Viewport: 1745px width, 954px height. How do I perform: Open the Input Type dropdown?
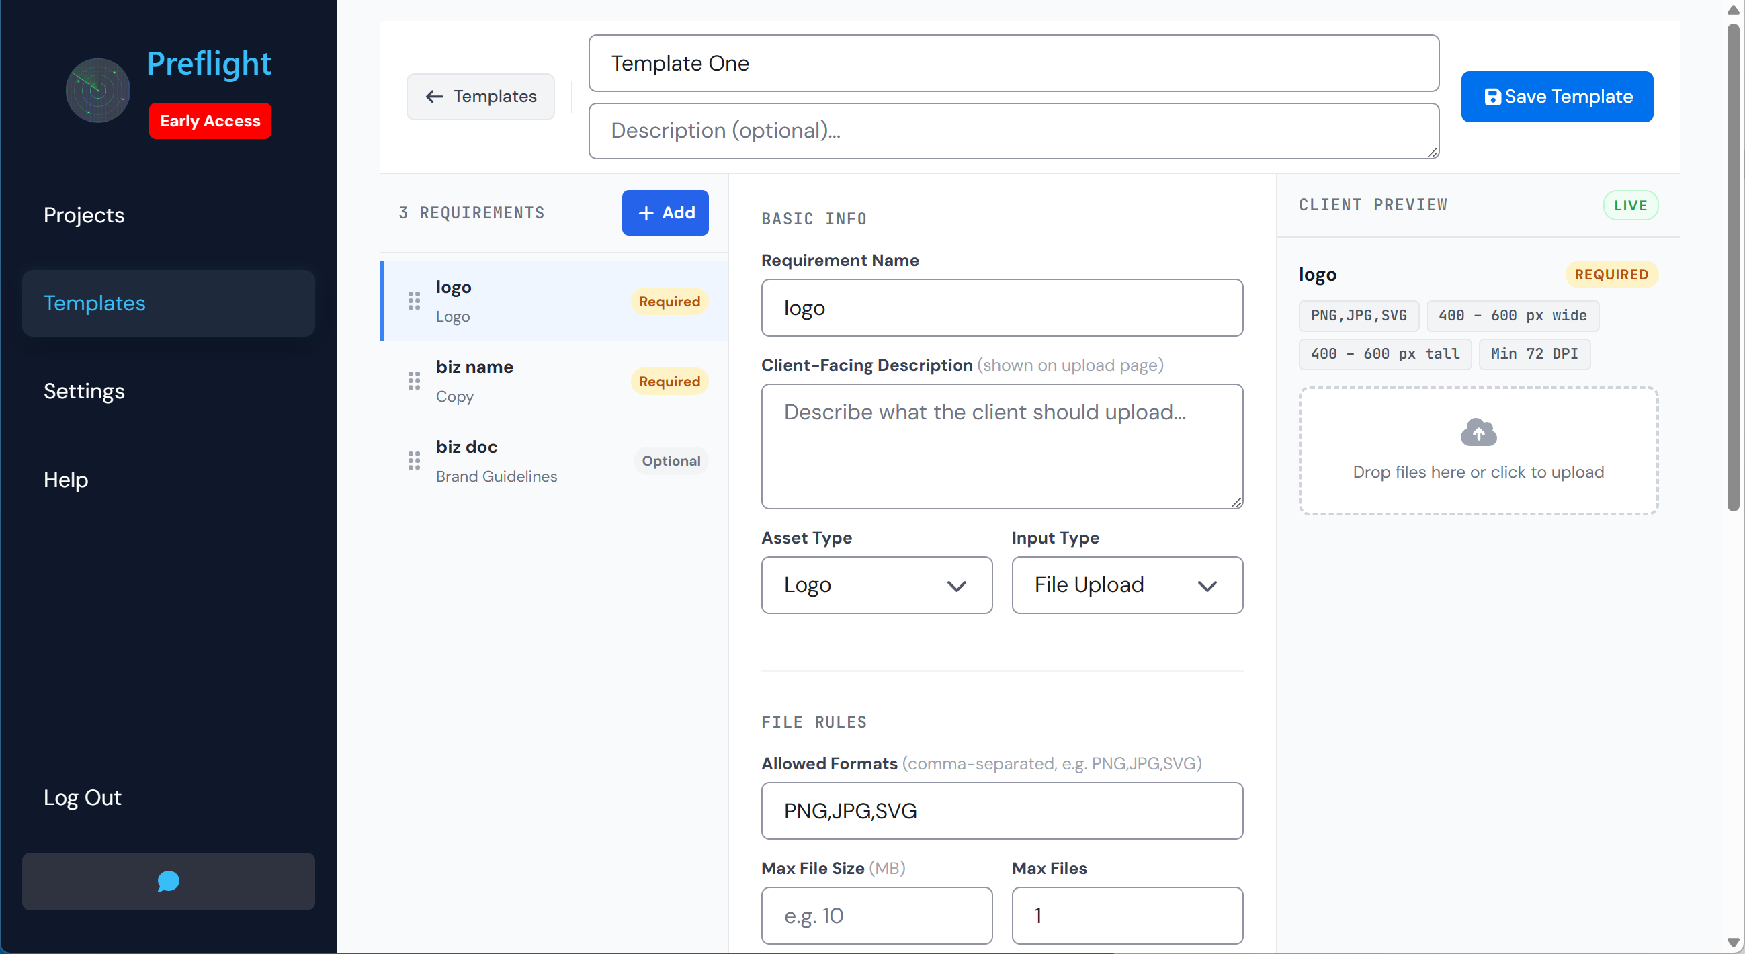click(1126, 585)
